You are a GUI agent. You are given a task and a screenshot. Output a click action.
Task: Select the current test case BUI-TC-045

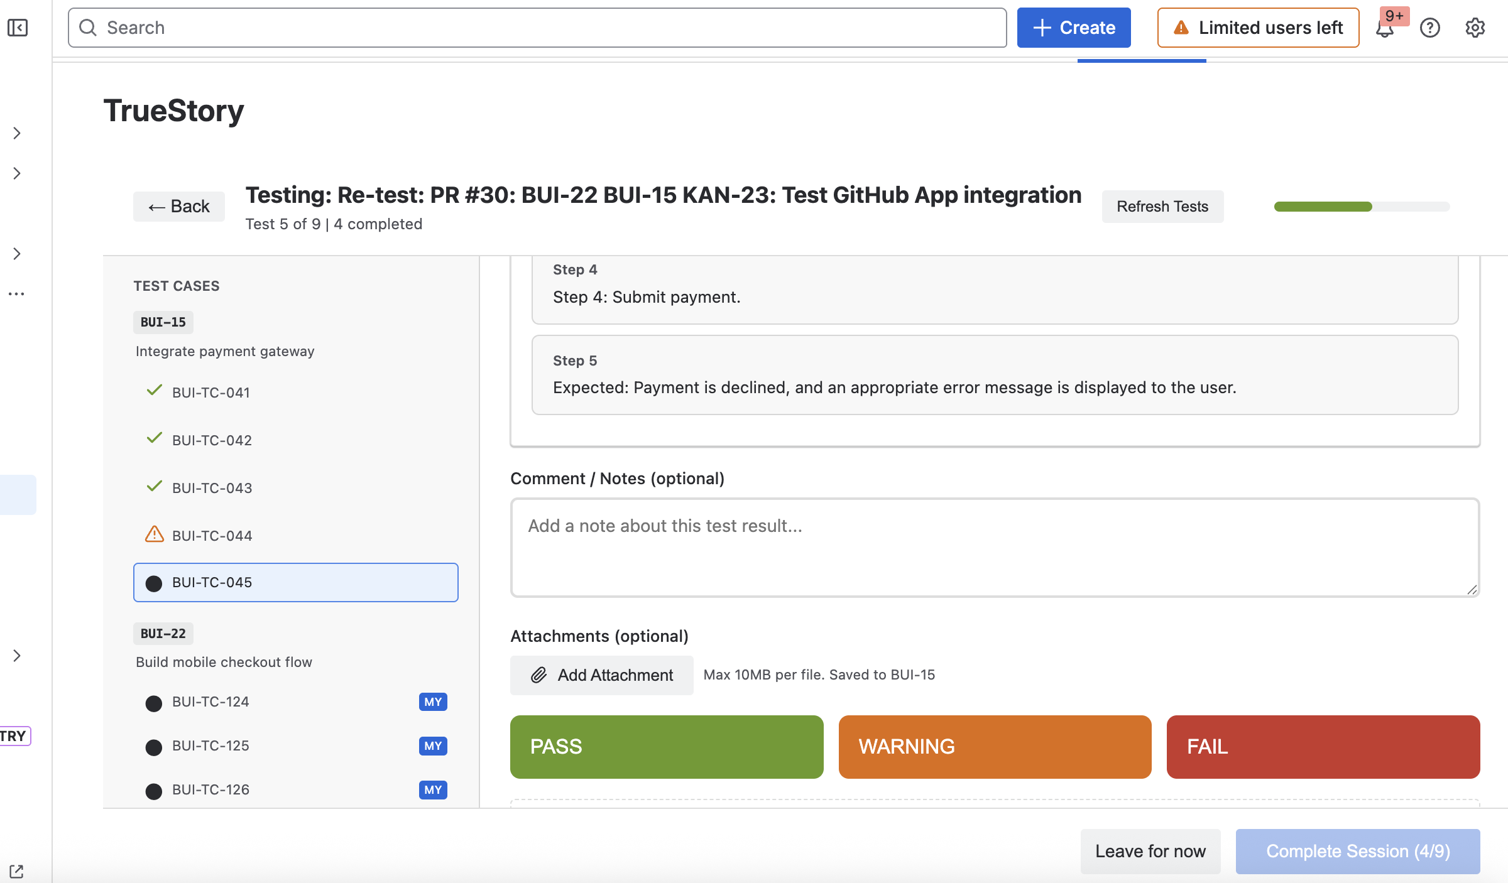click(x=295, y=582)
